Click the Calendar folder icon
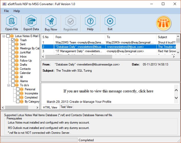This screenshot has height=143, width=181. coord(17,73)
